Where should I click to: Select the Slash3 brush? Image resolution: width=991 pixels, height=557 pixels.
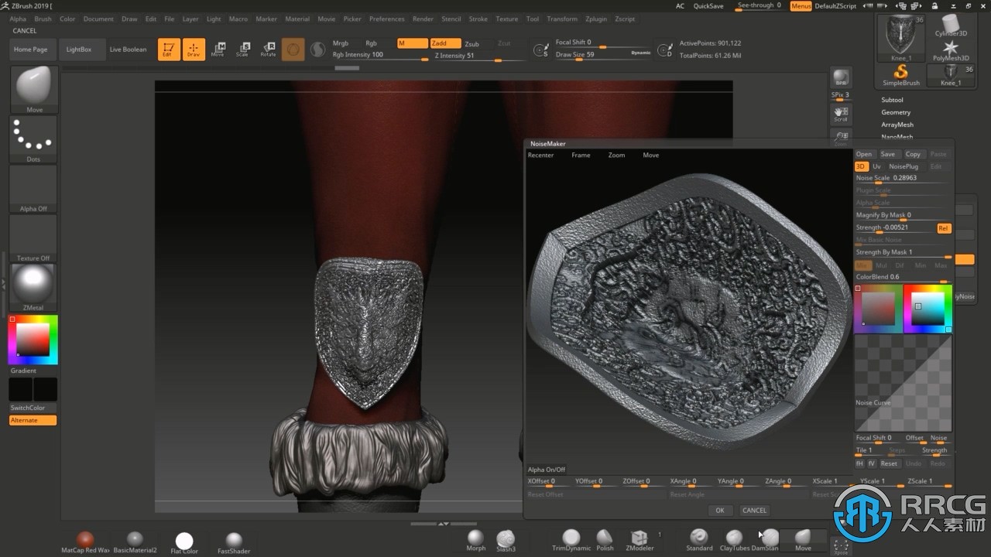506,540
